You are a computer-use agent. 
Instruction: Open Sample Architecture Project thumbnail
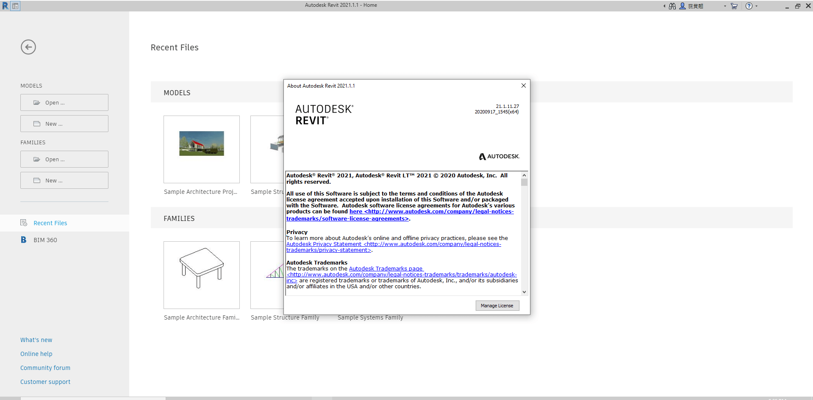(x=202, y=149)
